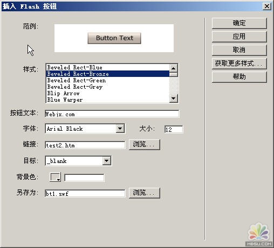The width and height of the screenshot is (274, 248).
Task: Browse for the 链接 file
Action: 145,144
